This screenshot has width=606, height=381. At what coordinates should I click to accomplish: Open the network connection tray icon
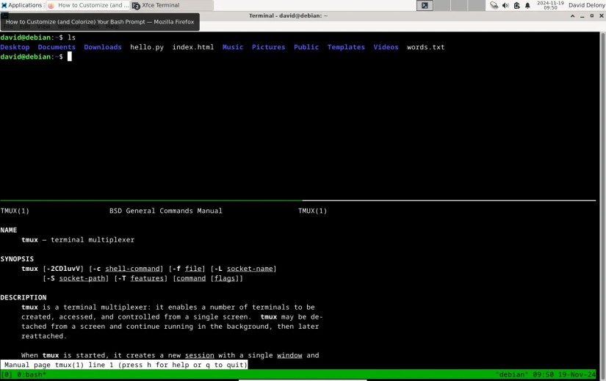[494, 5]
